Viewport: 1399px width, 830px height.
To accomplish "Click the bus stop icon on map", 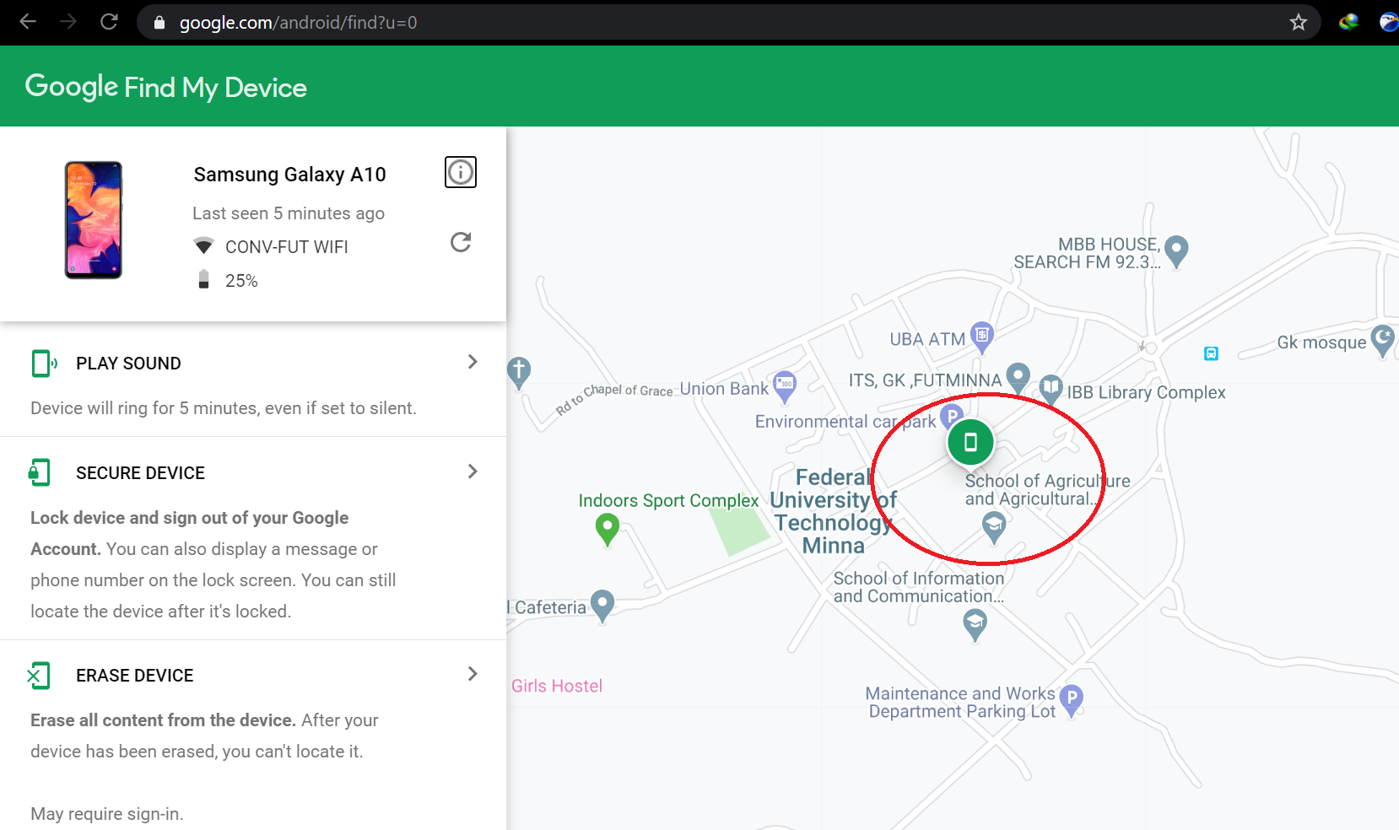I will coord(1211,353).
